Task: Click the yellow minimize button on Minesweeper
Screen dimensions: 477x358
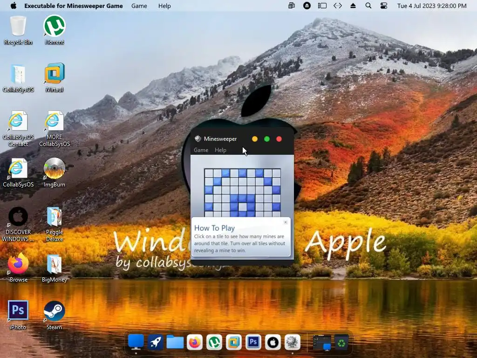Action: [255, 139]
